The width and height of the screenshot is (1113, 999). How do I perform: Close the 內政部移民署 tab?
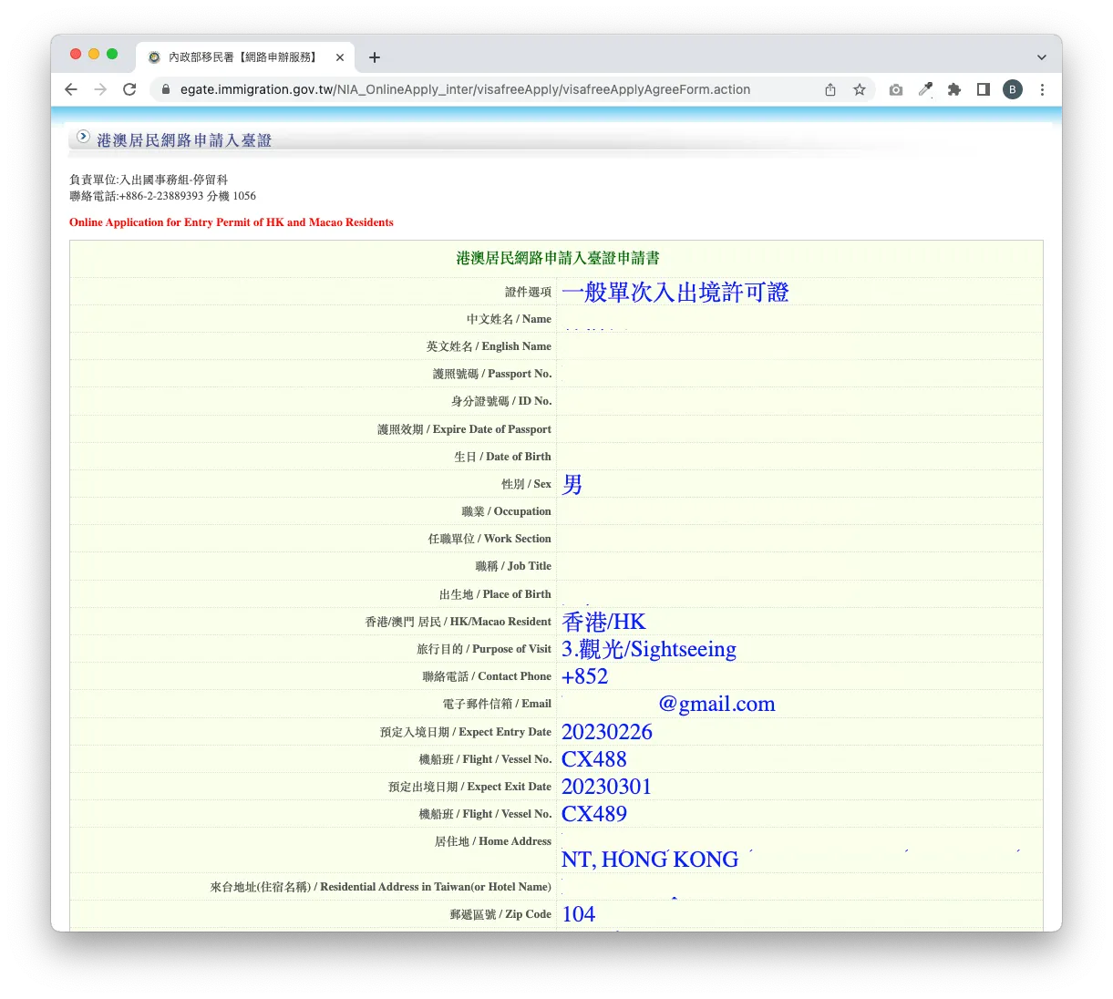coord(340,57)
